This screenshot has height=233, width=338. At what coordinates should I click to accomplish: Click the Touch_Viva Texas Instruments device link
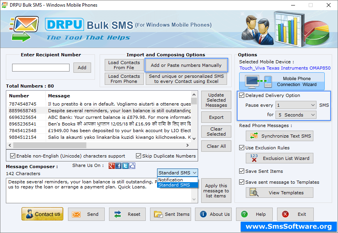[285, 68]
